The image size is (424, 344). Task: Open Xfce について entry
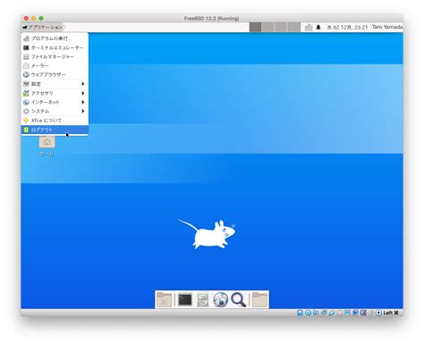[x=55, y=121]
